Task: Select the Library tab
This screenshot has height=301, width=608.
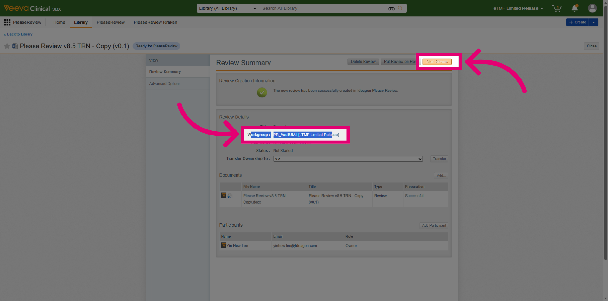Action: pos(81,22)
